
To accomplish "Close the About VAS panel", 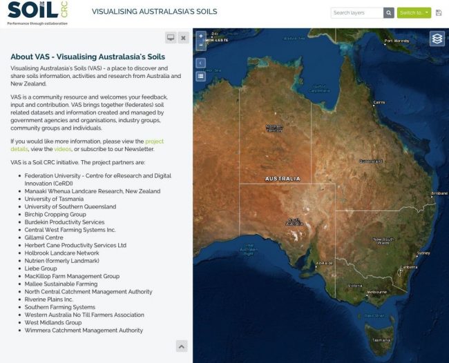I will click(x=183, y=37).
